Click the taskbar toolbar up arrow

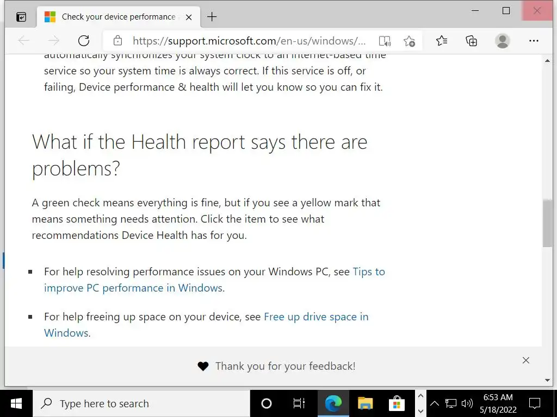click(x=420, y=396)
